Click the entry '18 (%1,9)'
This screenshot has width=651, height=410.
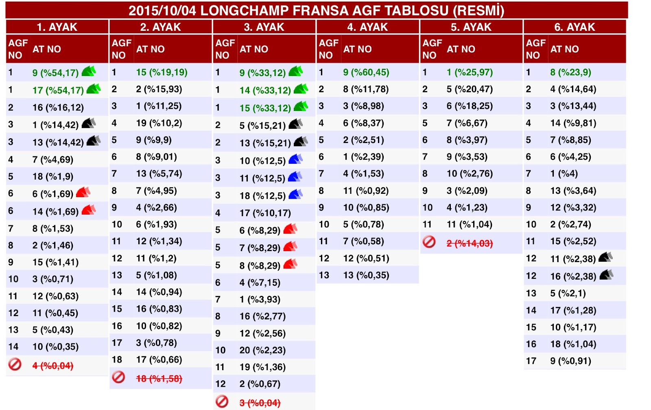click(x=53, y=177)
